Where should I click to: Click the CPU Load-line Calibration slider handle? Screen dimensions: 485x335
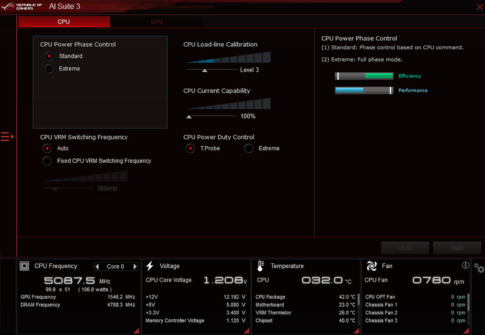[x=204, y=70]
